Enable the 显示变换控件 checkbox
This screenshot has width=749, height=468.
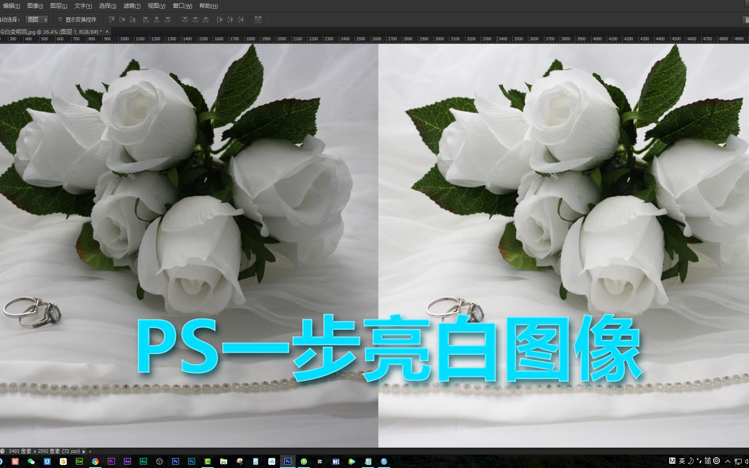click(60, 19)
